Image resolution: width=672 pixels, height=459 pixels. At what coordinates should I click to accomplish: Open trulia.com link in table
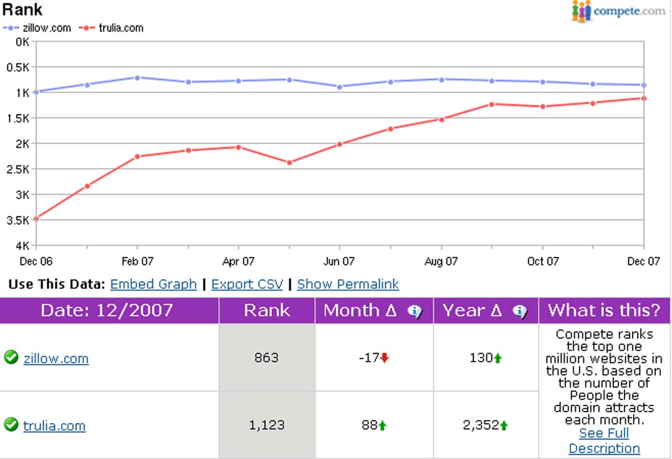pos(54,426)
